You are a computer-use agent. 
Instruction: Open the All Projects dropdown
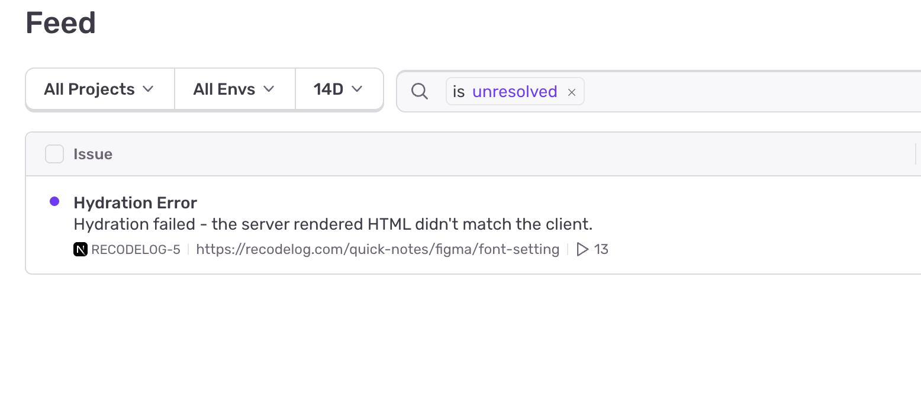coord(99,89)
